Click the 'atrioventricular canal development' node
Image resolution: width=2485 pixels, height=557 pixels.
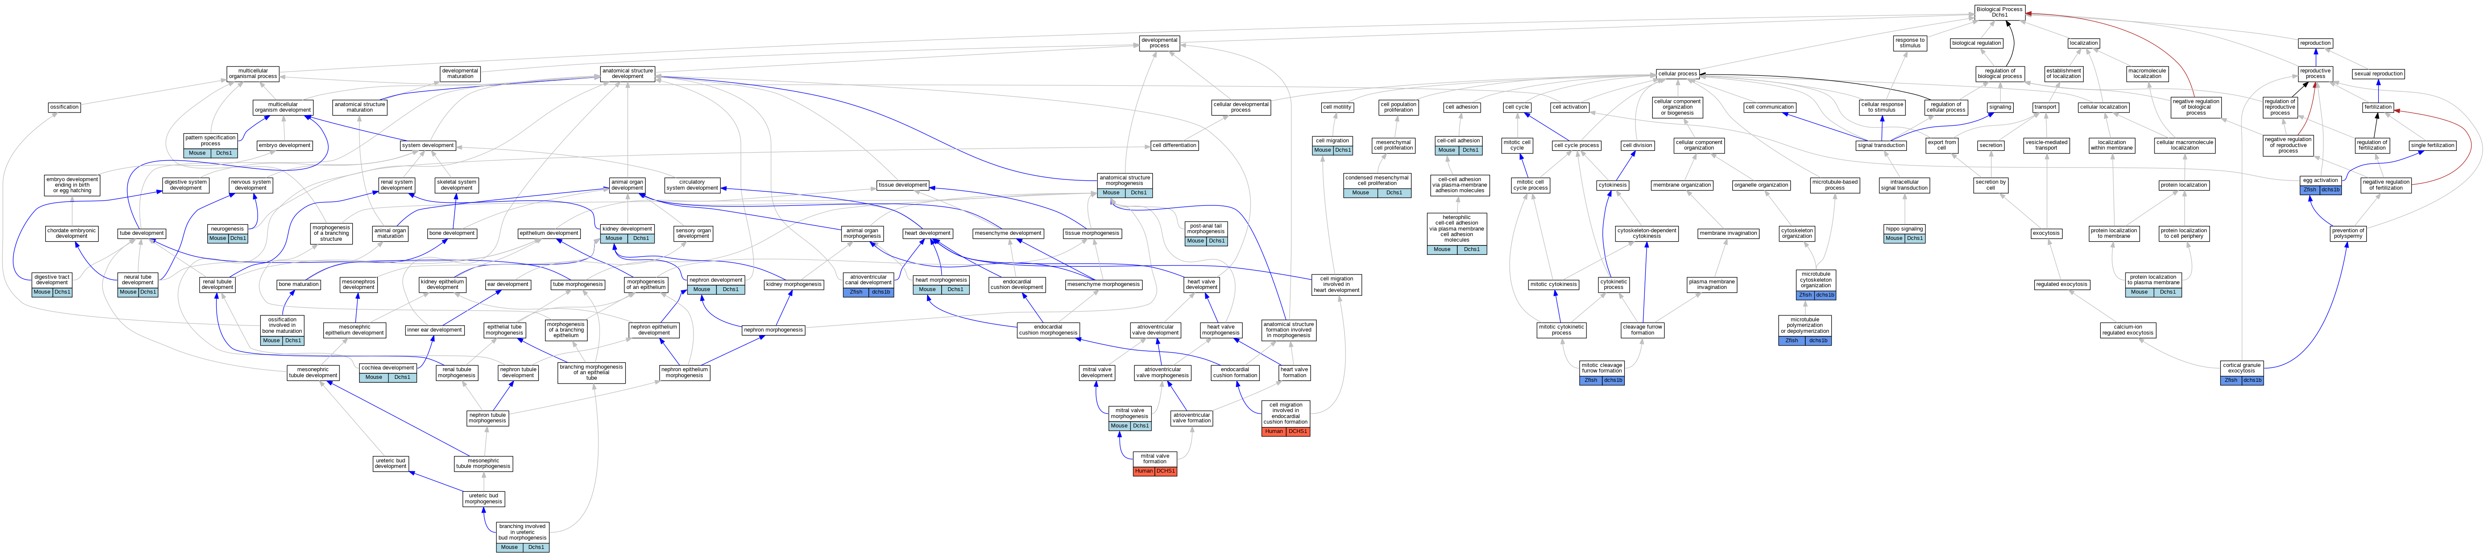tap(868, 284)
